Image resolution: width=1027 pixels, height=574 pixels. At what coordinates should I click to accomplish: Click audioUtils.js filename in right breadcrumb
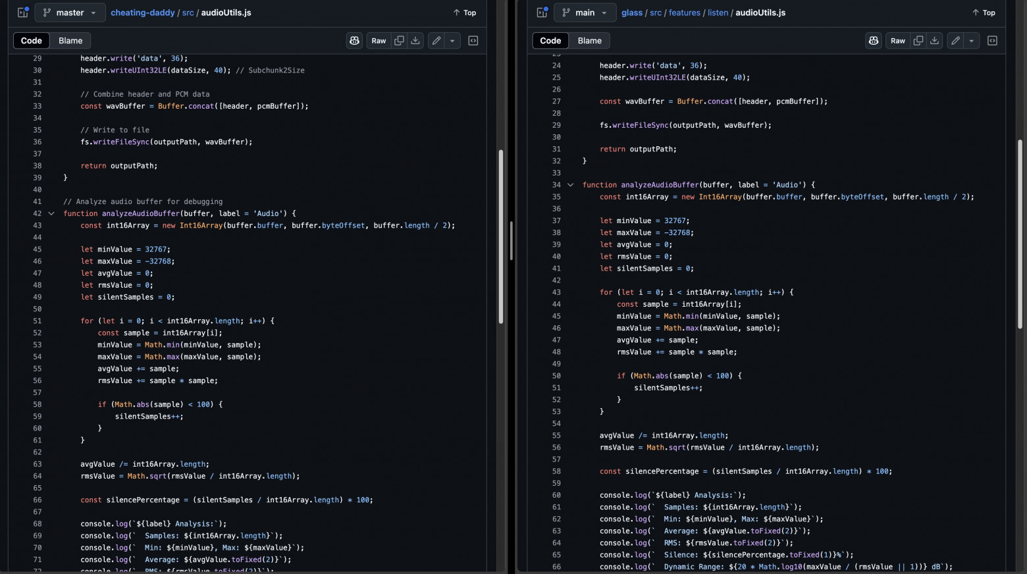[760, 13]
